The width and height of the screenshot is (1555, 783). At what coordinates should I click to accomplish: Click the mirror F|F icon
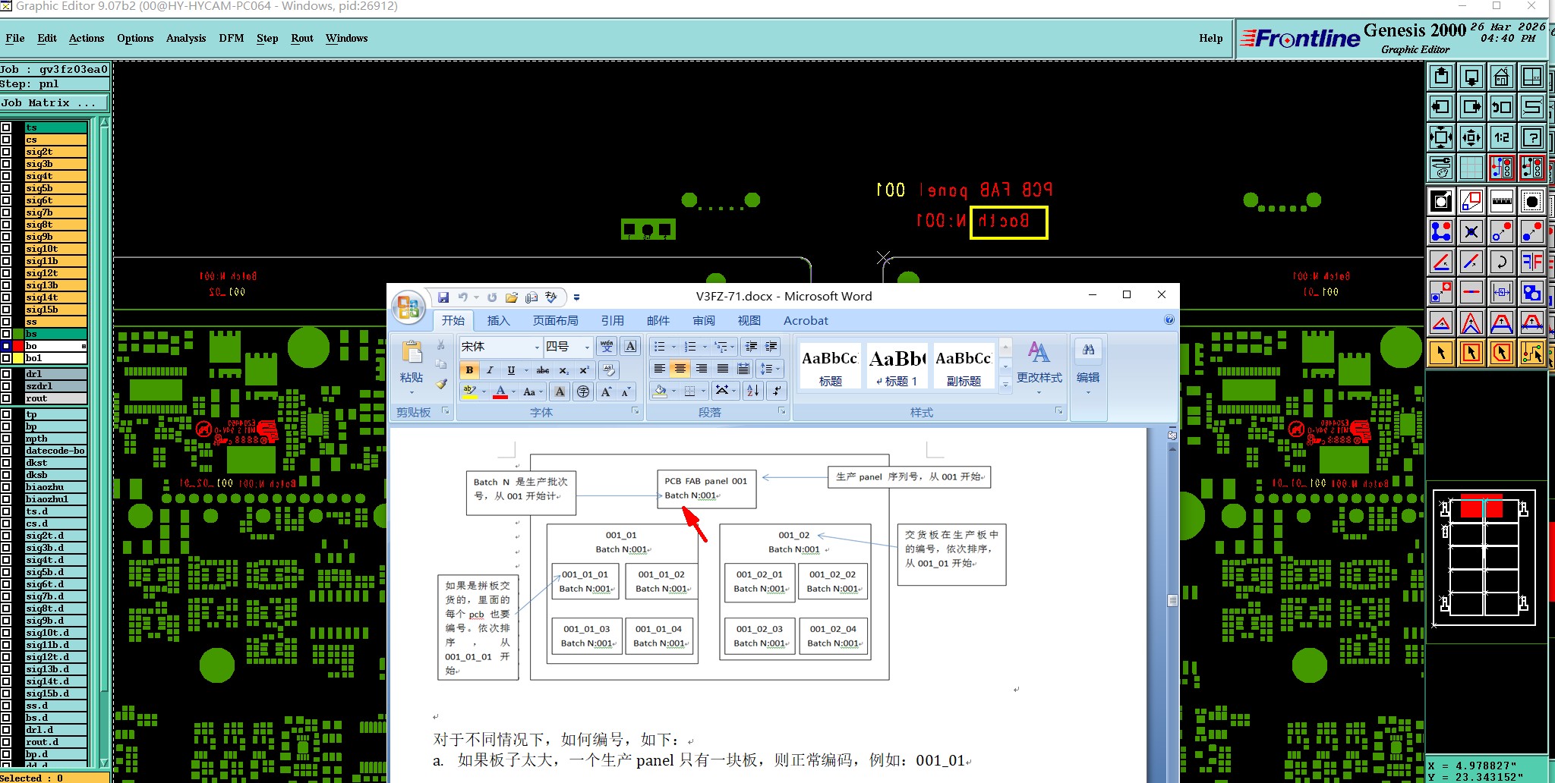click(1532, 262)
